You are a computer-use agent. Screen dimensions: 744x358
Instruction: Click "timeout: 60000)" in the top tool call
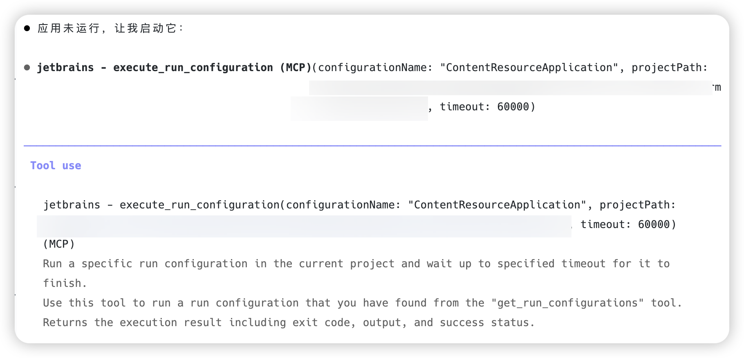tap(487, 107)
